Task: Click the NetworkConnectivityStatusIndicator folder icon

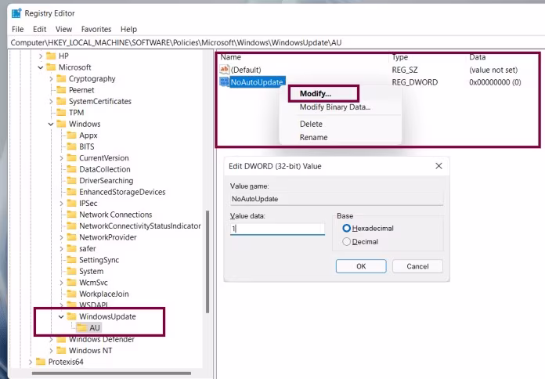Action: pos(71,226)
